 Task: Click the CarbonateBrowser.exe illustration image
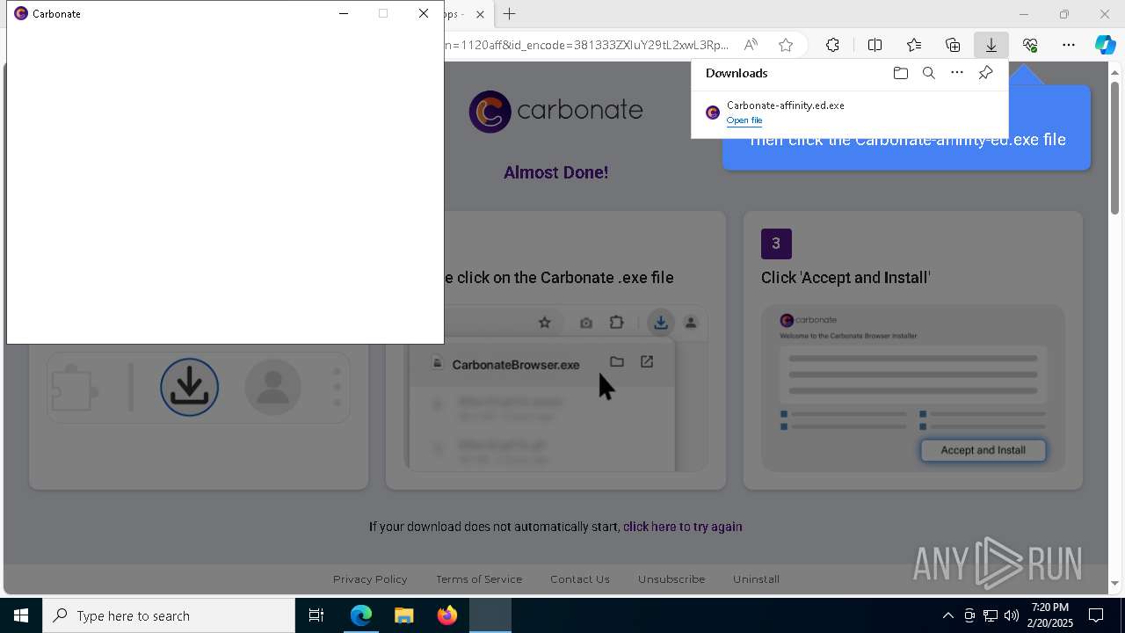pos(555,388)
